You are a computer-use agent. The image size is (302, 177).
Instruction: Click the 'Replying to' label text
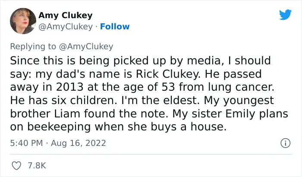(x=33, y=47)
